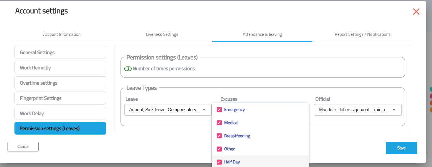Uncheck the Medical excuse checkbox
Viewport: 432px width, 167px height.
(x=219, y=123)
